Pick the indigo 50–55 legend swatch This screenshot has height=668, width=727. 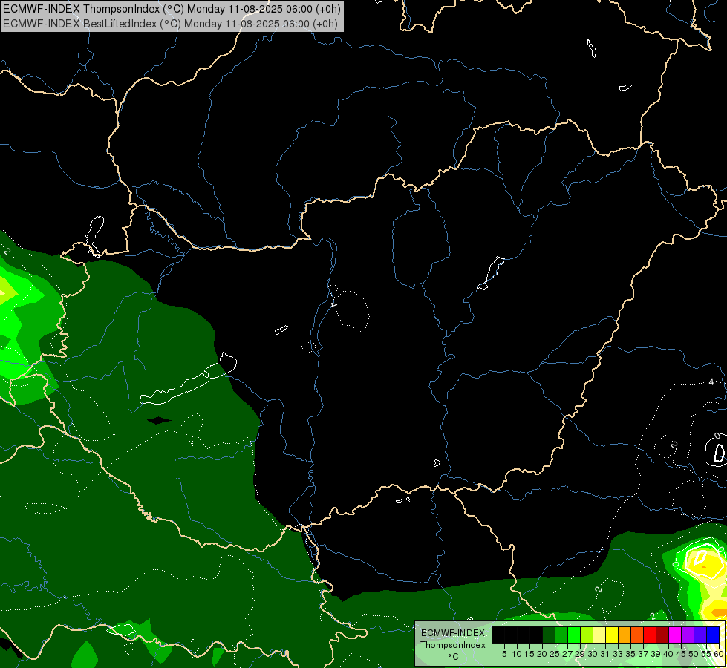700,635
